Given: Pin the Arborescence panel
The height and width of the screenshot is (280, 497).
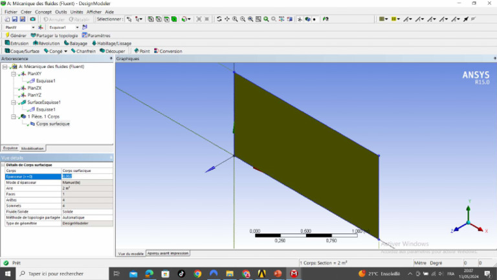Looking at the screenshot, I should (x=111, y=59).
